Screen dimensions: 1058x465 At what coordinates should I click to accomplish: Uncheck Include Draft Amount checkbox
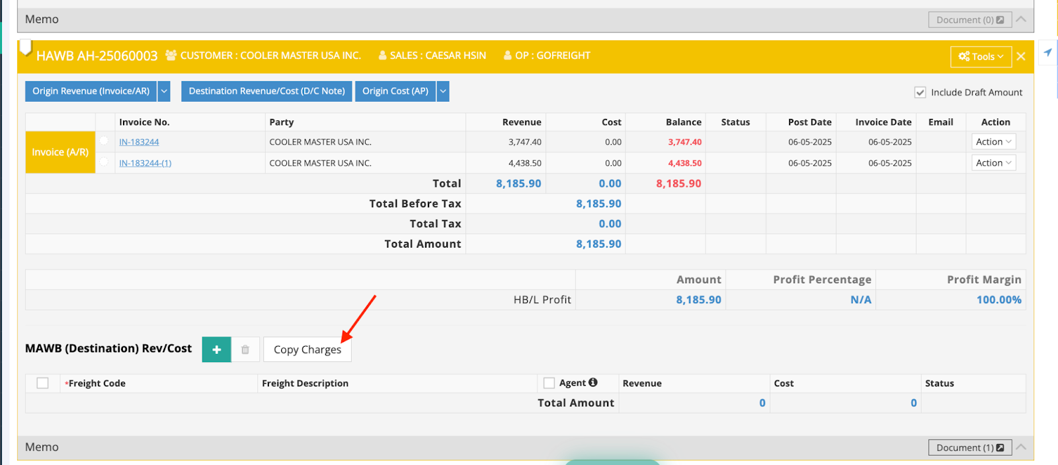pyautogui.click(x=920, y=92)
